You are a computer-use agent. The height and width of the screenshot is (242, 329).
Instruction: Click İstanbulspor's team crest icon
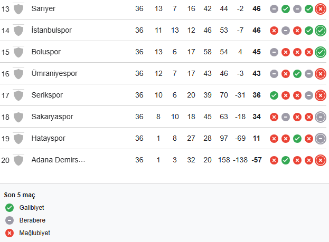coord(18,31)
